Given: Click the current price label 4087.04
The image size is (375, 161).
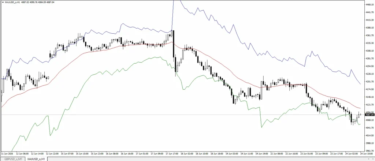Looking at the screenshot, I should [x=370, y=115].
